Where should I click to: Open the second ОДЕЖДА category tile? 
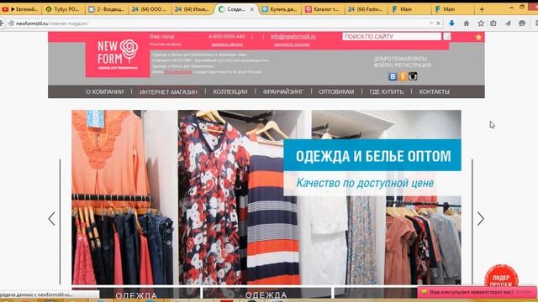click(266, 294)
